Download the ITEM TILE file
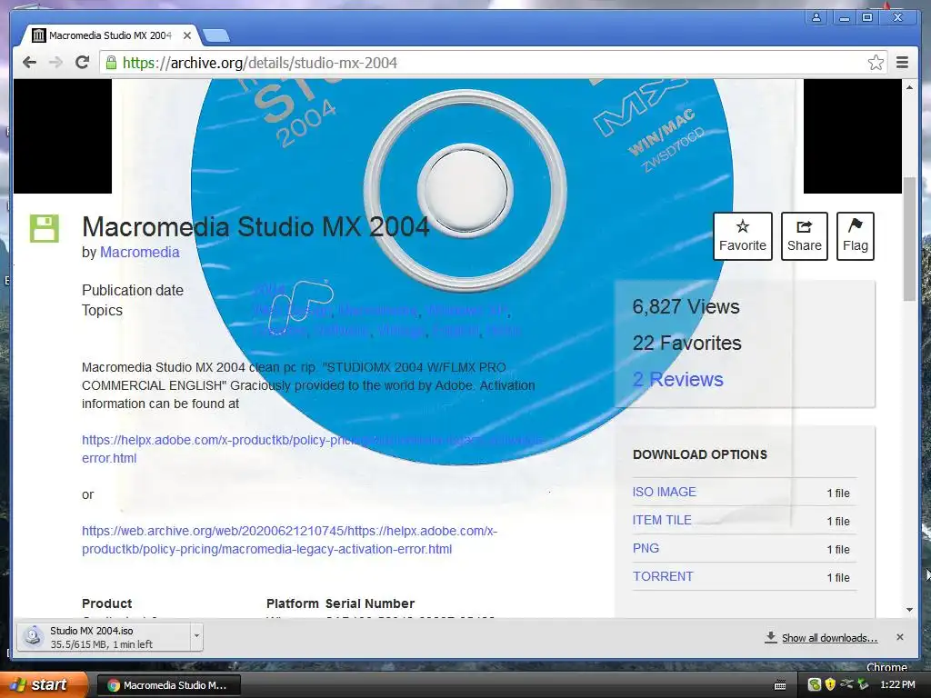Screen dimensions: 931x698 pos(662,520)
